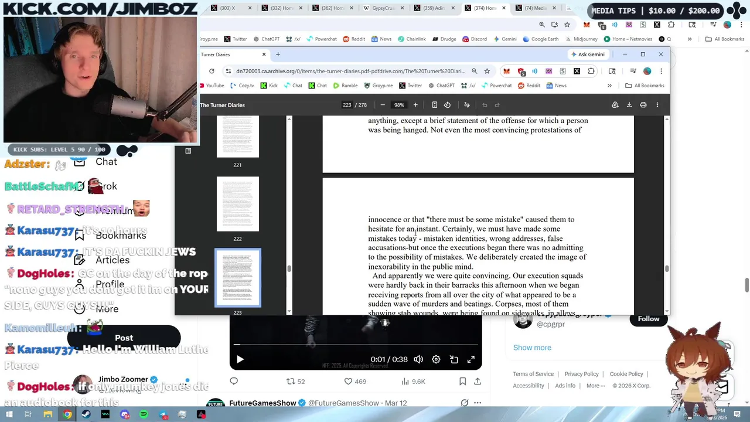Screen dimensions: 750x422
Task: Select page 221 thumbnail
Action: pyautogui.click(x=237, y=136)
